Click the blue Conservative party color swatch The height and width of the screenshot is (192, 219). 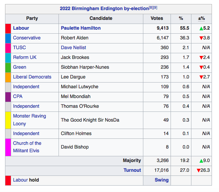click(8, 38)
